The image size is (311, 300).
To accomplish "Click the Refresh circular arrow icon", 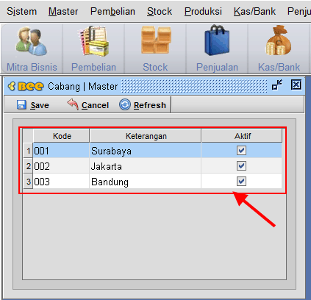I will point(125,104).
